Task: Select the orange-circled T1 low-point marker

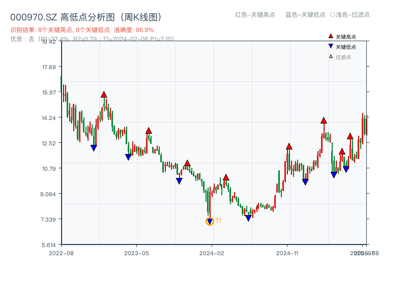Action: (x=210, y=221)
